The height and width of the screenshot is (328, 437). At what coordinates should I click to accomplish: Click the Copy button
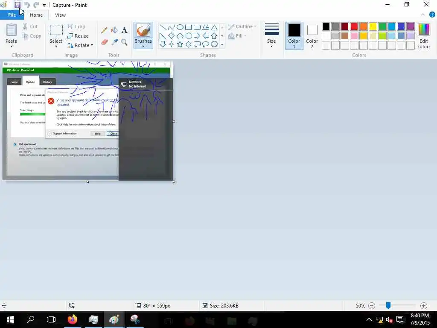click(x=32, y=36)
